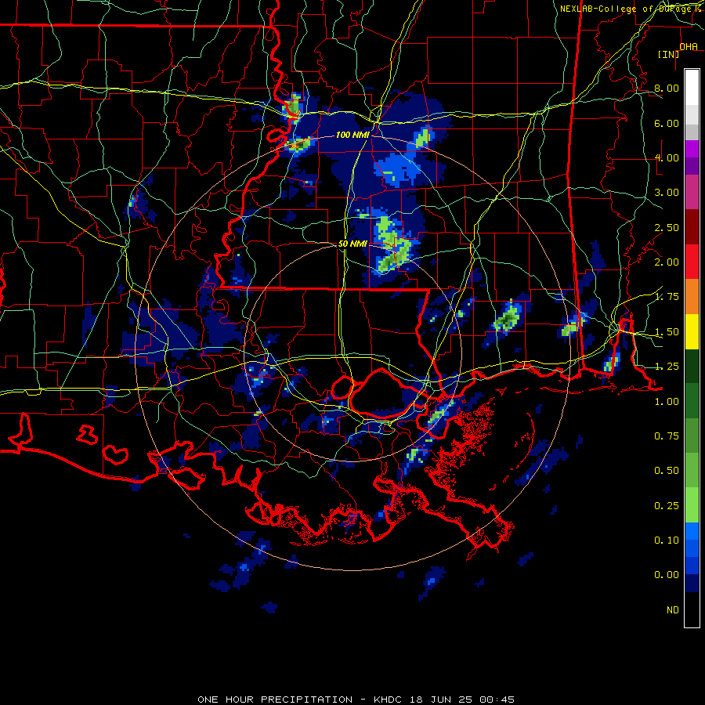Click the 6.00 legend value

[x=667, y=123]
